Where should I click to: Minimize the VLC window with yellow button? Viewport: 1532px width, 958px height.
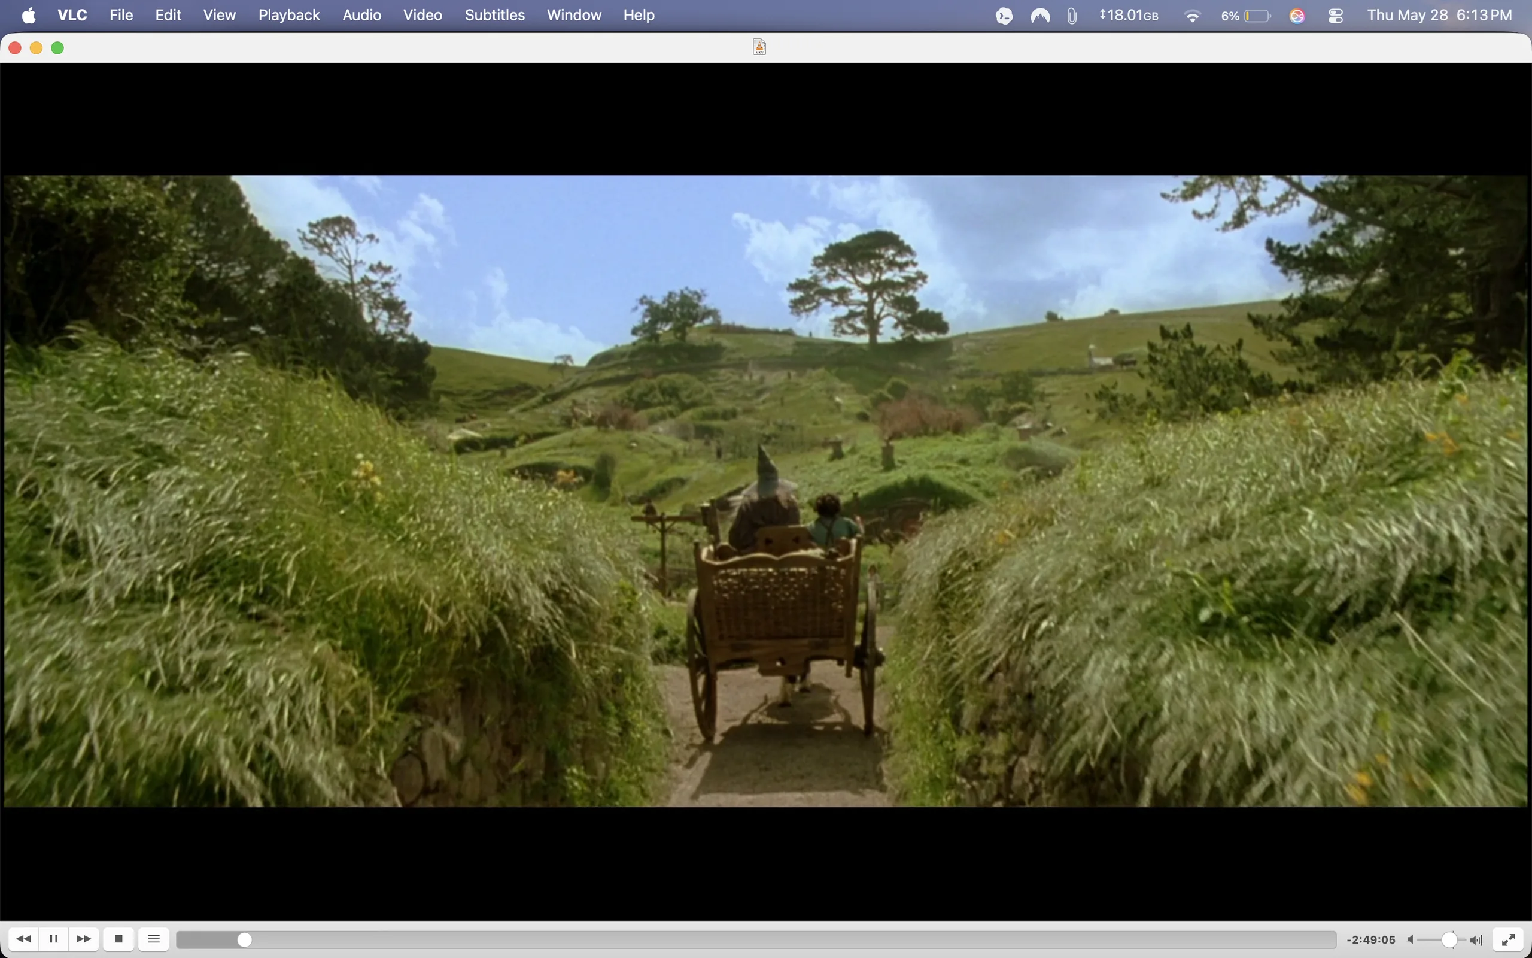click(x=36, y=47)
